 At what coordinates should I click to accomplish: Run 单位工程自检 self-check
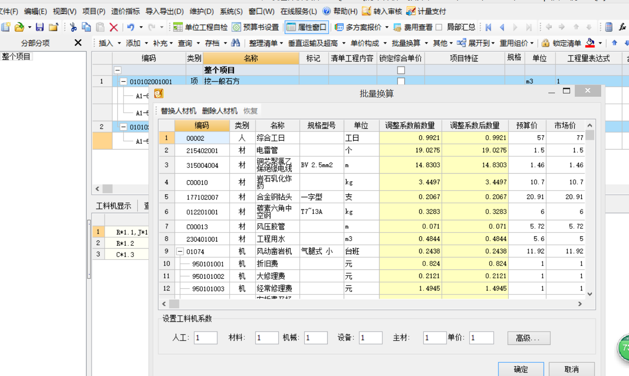pos(200,27)
